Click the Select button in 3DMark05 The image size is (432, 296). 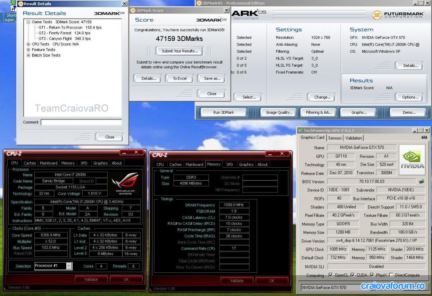point(249,97)
